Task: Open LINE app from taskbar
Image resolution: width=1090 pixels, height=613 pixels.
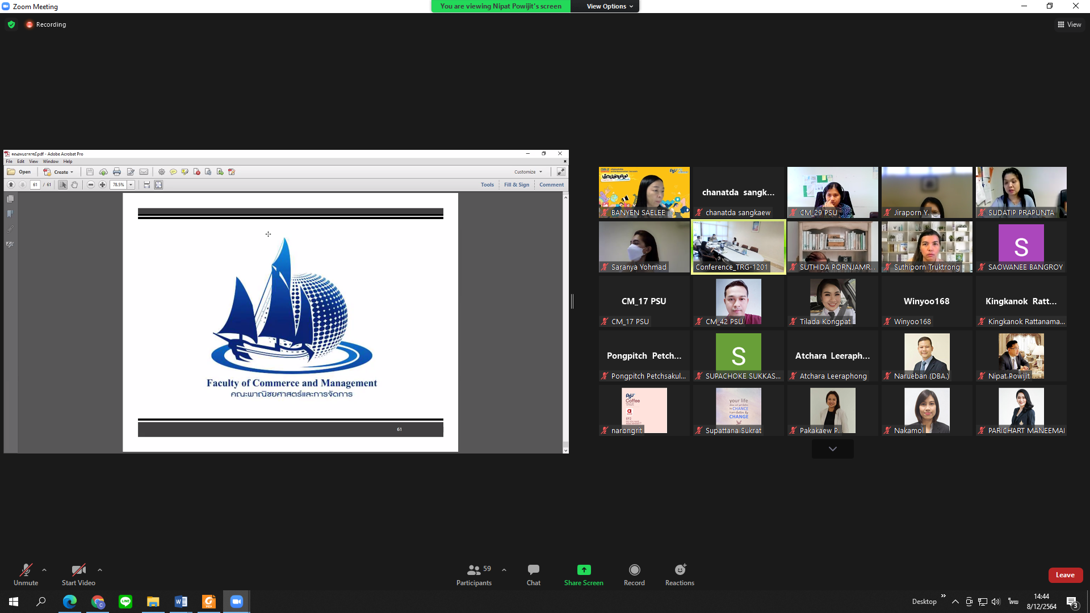Action: point(125,602)
